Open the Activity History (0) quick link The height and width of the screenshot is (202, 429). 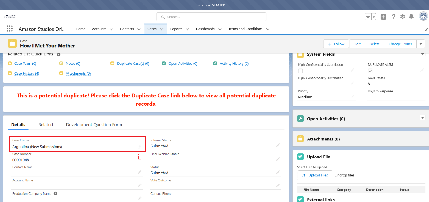point(234,64)
